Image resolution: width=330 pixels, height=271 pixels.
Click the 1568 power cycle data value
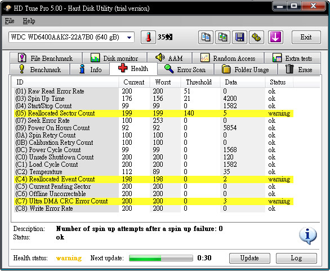click(230, 150)
